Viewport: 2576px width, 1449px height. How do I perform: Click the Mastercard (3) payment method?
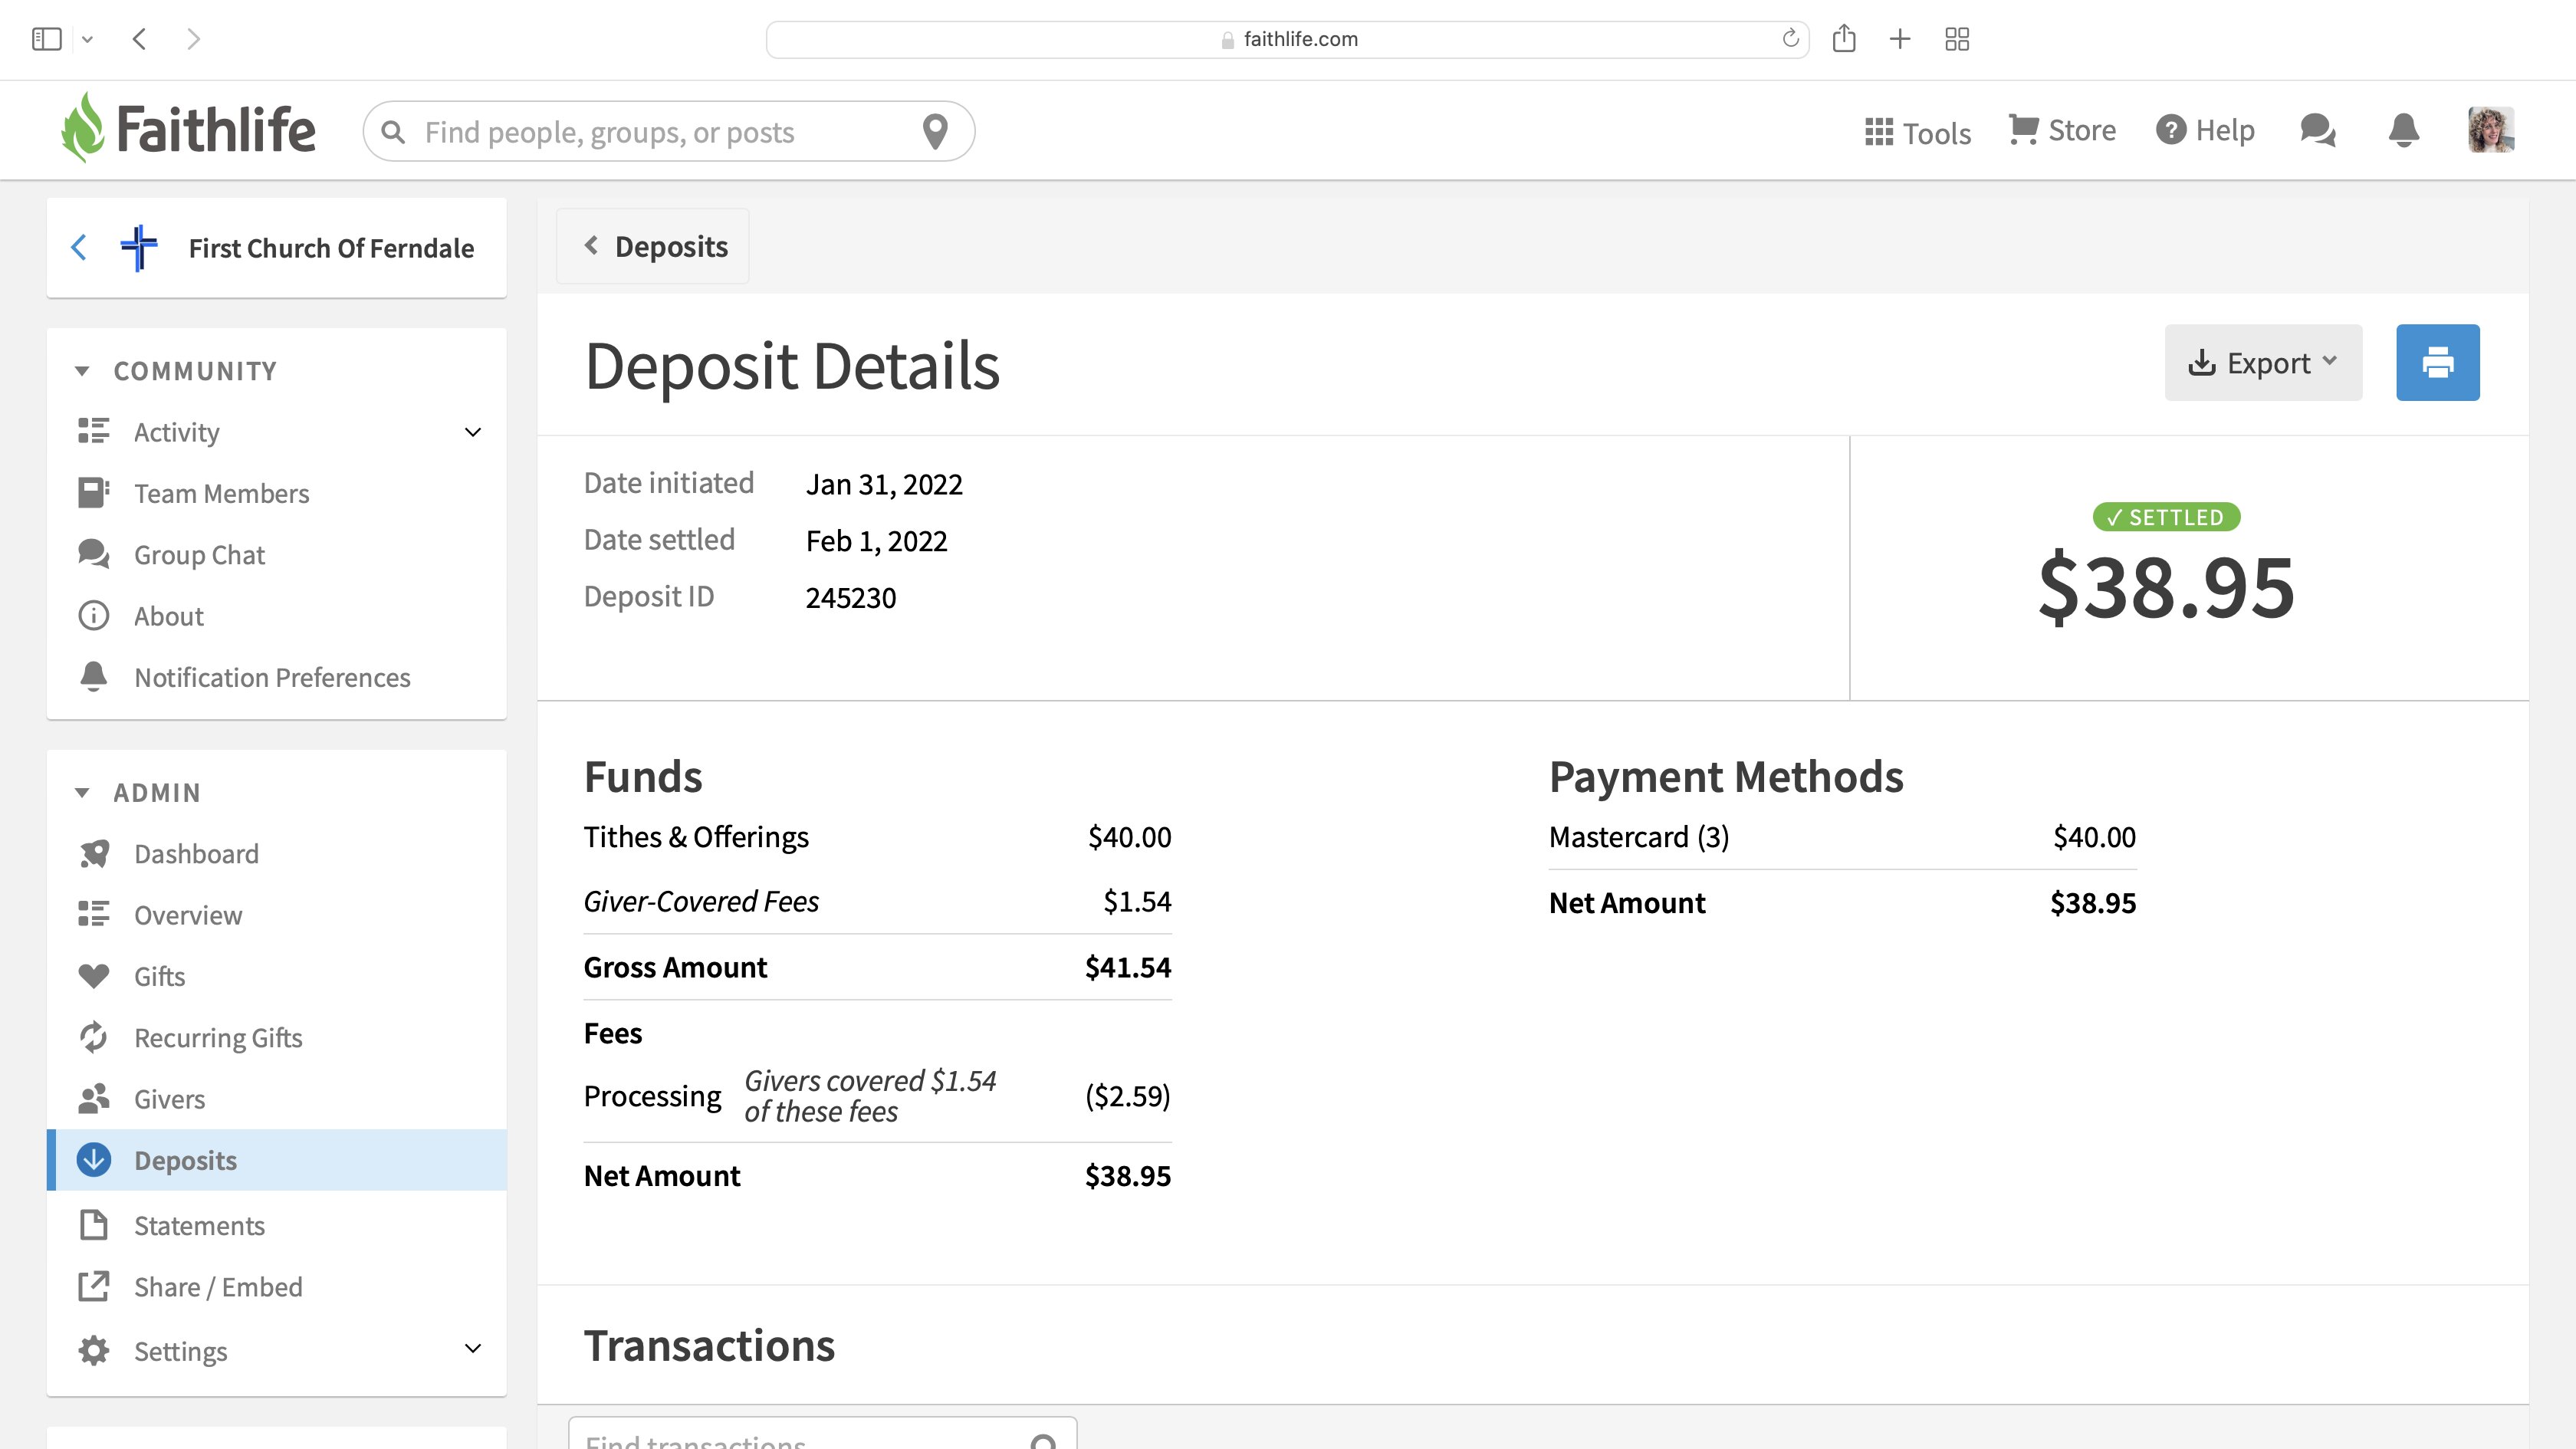pyautogui.click(x=1638, y=837)
